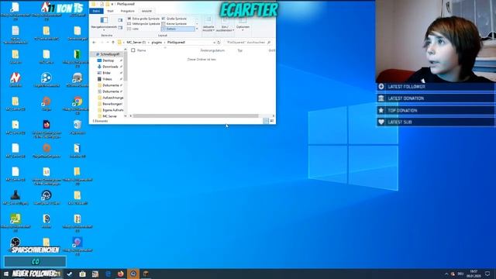Open the Optionen dropdown in the ribbon
This screenshot has height=279, width=496.
coord(243,24)
